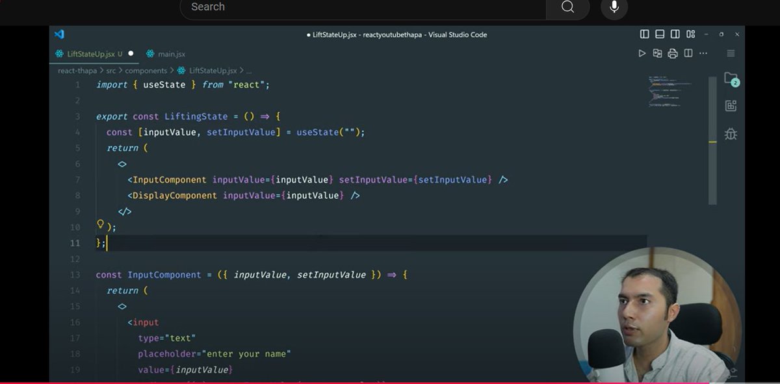Switch to the LiftStateUp.jsx tab
This screenshot has height=384, width=780.
pos(95,54)
